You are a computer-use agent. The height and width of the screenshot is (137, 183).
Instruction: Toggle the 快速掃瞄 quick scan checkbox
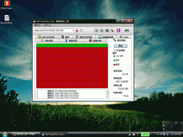[114, 50]
